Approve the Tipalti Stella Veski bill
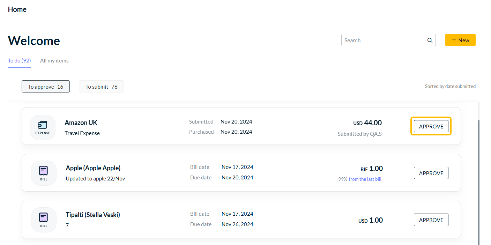 tap(431, 220)
